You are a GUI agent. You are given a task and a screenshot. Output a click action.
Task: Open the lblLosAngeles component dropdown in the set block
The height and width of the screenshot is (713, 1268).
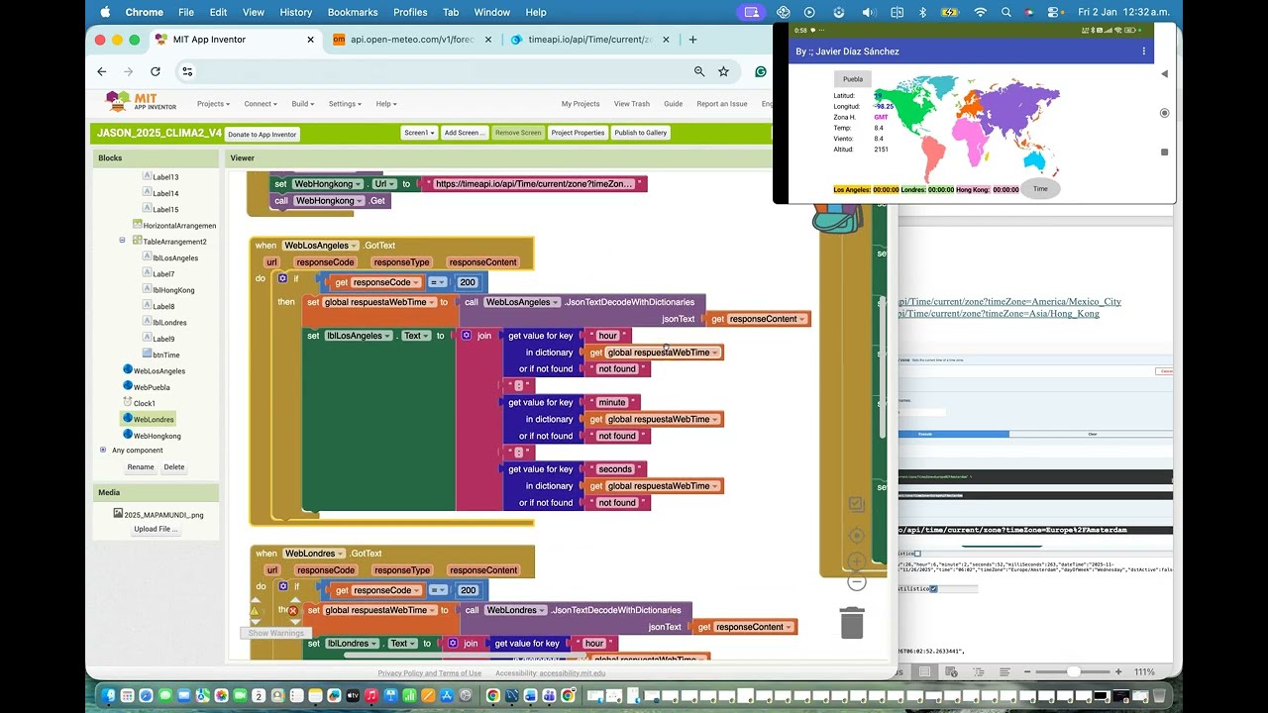(359, 336)
